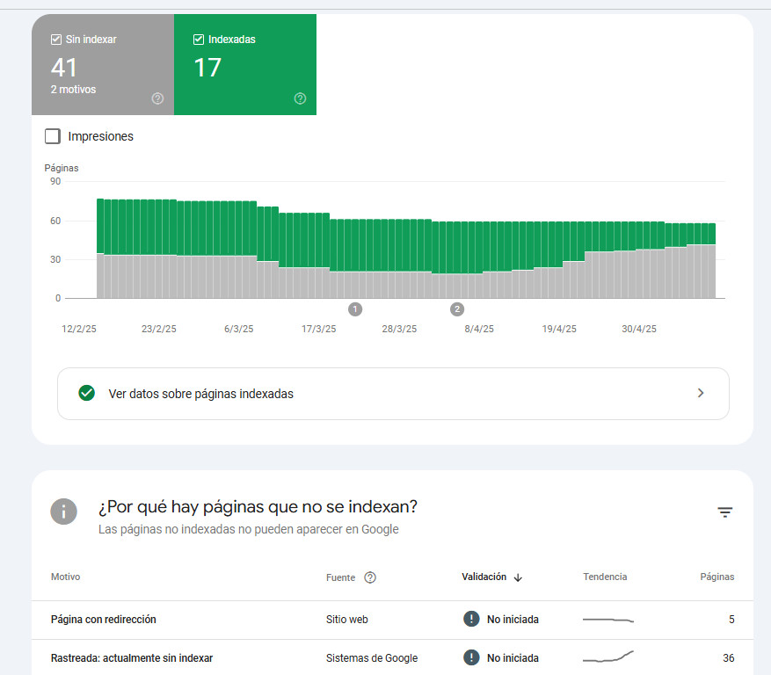
Task: Enable the Impresiones checkbox
Action: pos(53,136)
